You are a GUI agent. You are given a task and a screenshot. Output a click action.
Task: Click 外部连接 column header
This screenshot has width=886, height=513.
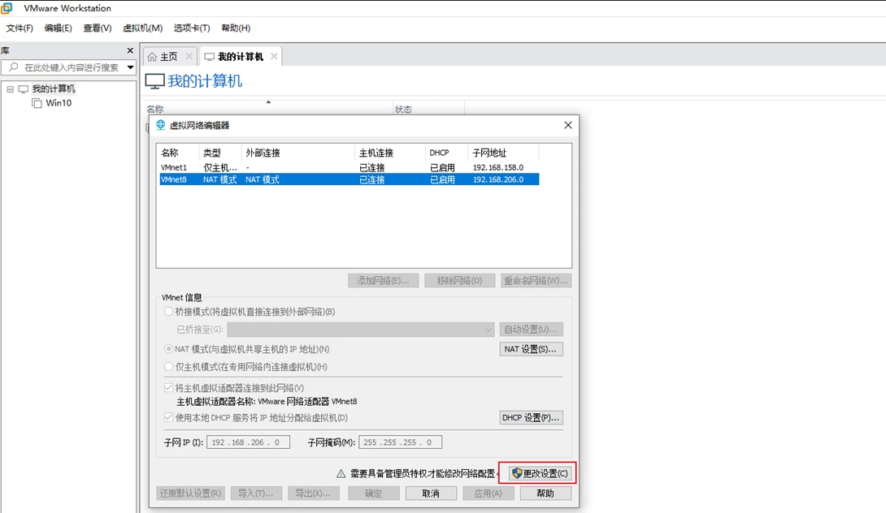298,153
